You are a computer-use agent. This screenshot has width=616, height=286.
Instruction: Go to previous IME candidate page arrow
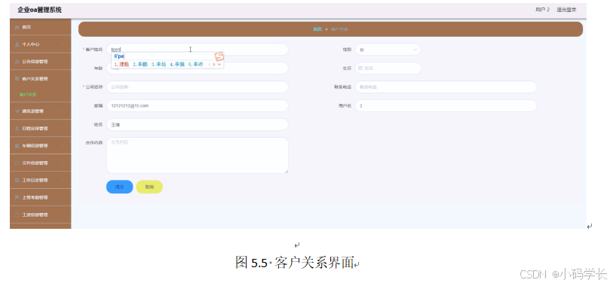209,64
